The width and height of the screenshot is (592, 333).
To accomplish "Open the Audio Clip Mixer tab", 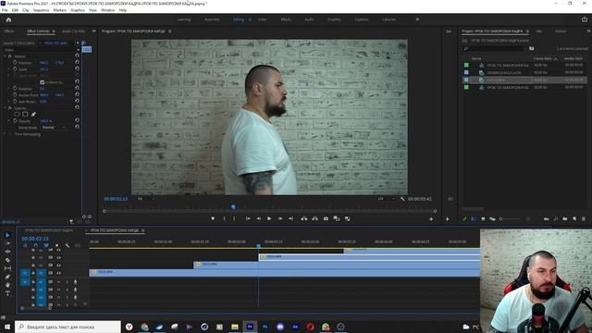I will pos(73,31).
